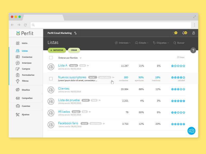Expand the Etiquetas filter dropdown

point(161,43)
